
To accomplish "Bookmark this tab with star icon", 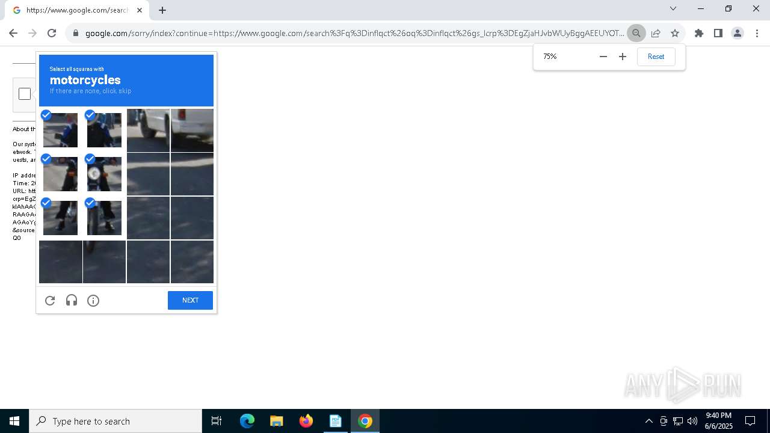I will pos(675,33).
